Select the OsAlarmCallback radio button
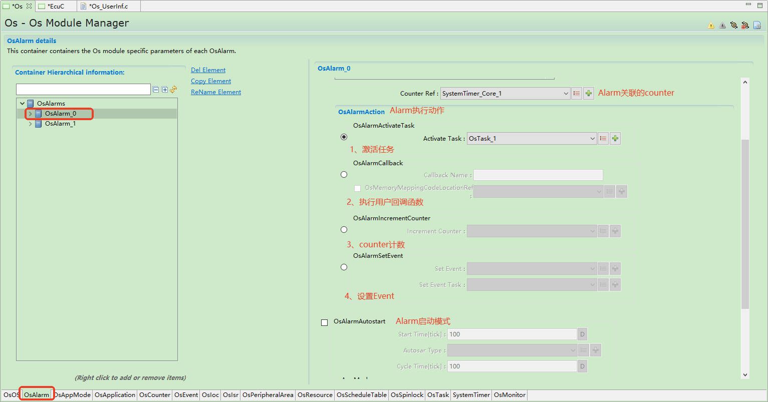Screen dimensions: 768x402 344,175
